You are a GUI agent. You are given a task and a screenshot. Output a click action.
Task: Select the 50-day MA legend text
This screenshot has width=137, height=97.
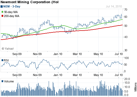tap(11, 12)
